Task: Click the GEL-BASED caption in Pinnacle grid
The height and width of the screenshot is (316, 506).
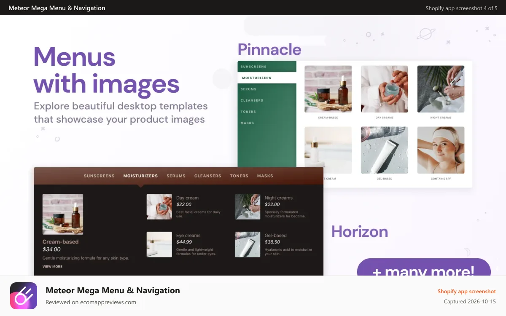Action: (x=385, y=179)
